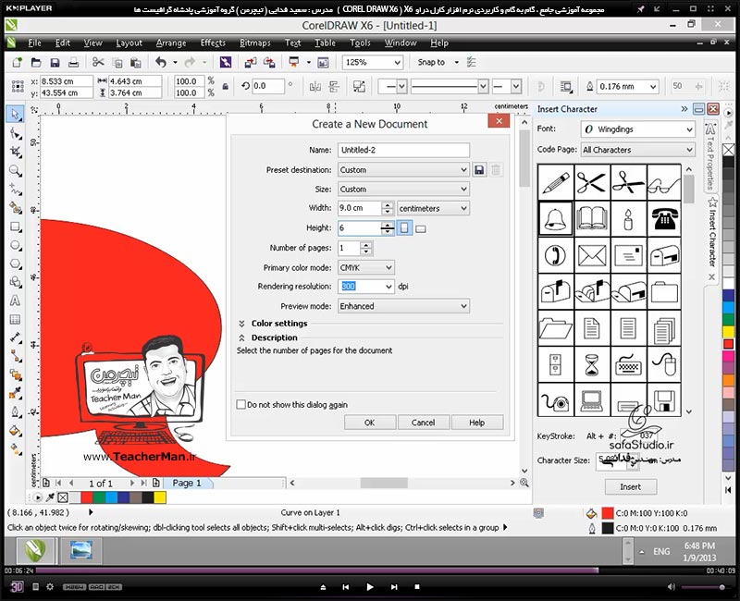Screen dimensions: 740x601
Task: Open the Bitmaps menu
Action: tap(255, 43)
